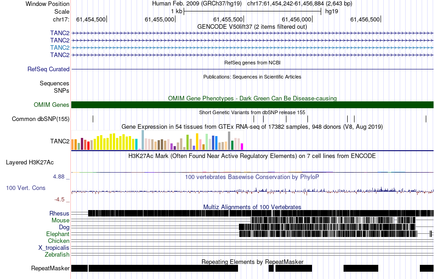This screenshot has width=434, height=279.
Task: Click the Mouse alignment block
Action: tap(333, 220)
